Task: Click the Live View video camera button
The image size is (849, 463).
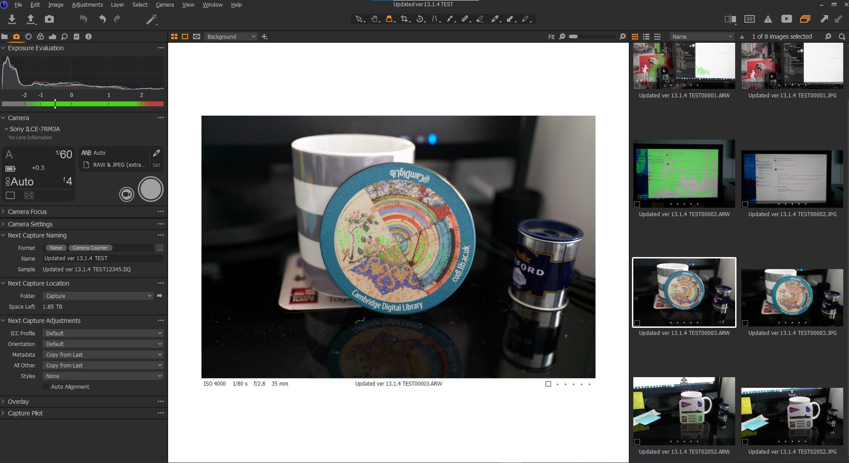Action: pyautogui.click(x=127, y=194)
